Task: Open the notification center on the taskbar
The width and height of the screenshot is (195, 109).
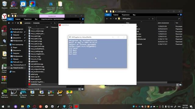Action: pyautogui.click(x=191, y=107)
